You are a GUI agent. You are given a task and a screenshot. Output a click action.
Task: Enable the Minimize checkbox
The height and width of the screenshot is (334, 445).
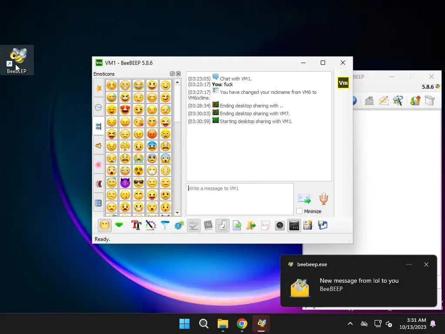[299, 211]
